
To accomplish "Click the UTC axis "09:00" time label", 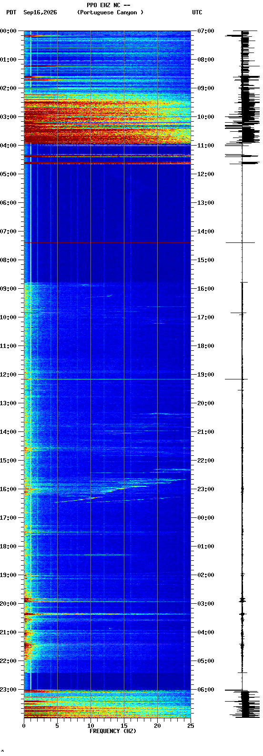I will [205, 88].
